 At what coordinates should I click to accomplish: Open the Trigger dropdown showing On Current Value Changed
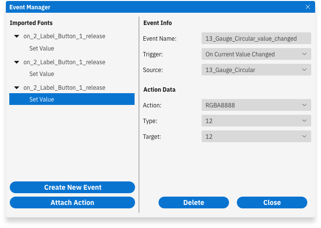pyautogui.click(x=256, y=54)
